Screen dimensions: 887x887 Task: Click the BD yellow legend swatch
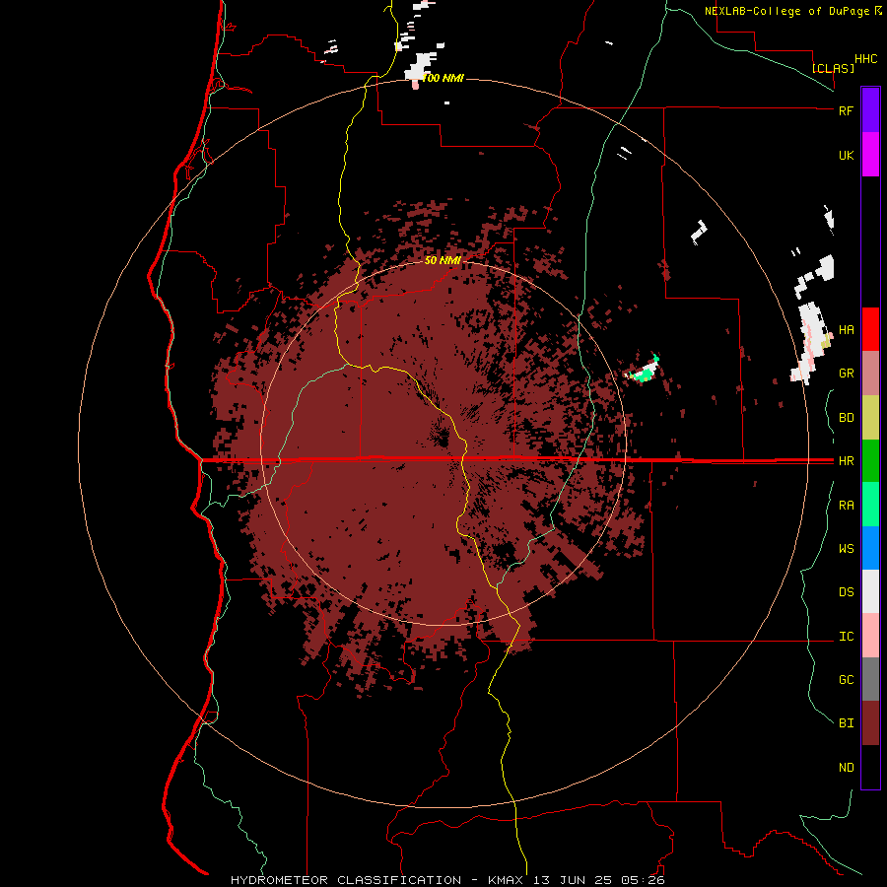pos(870,418)
